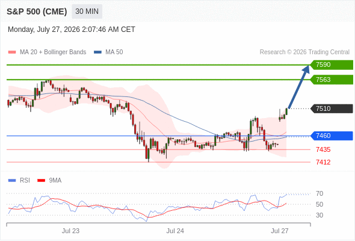
Task: Select the MA 20 + Bollinger Bands legend label
Action: pos(53,52)
